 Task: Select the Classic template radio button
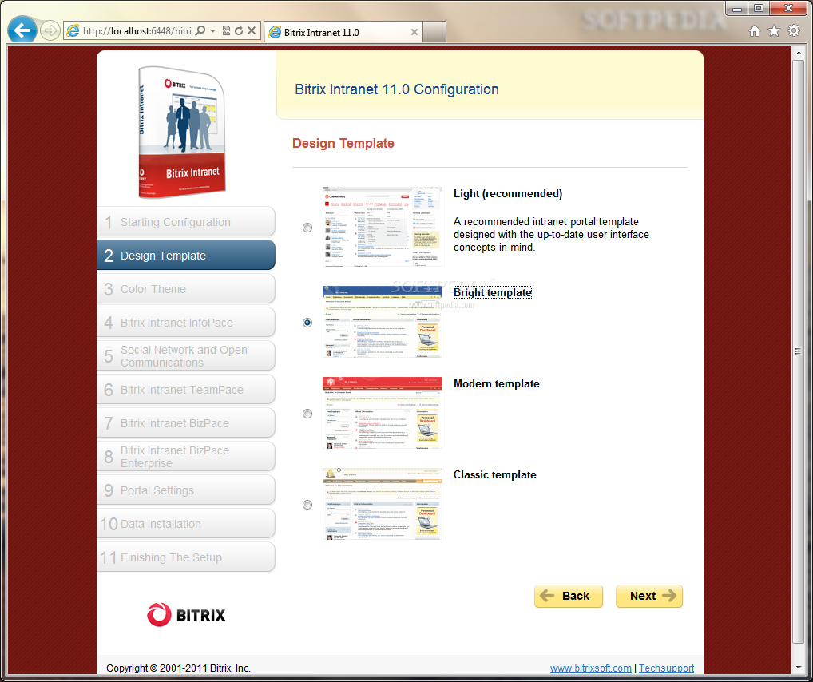point(307,506)
